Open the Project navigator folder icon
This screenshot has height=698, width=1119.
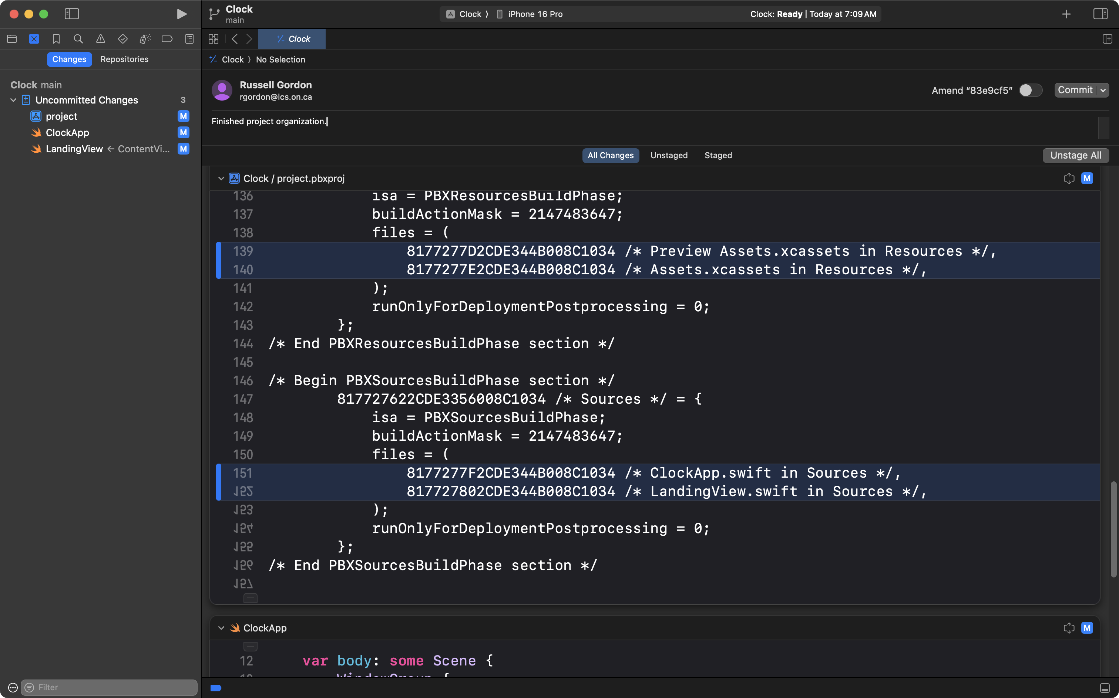[x=12, y=39]
